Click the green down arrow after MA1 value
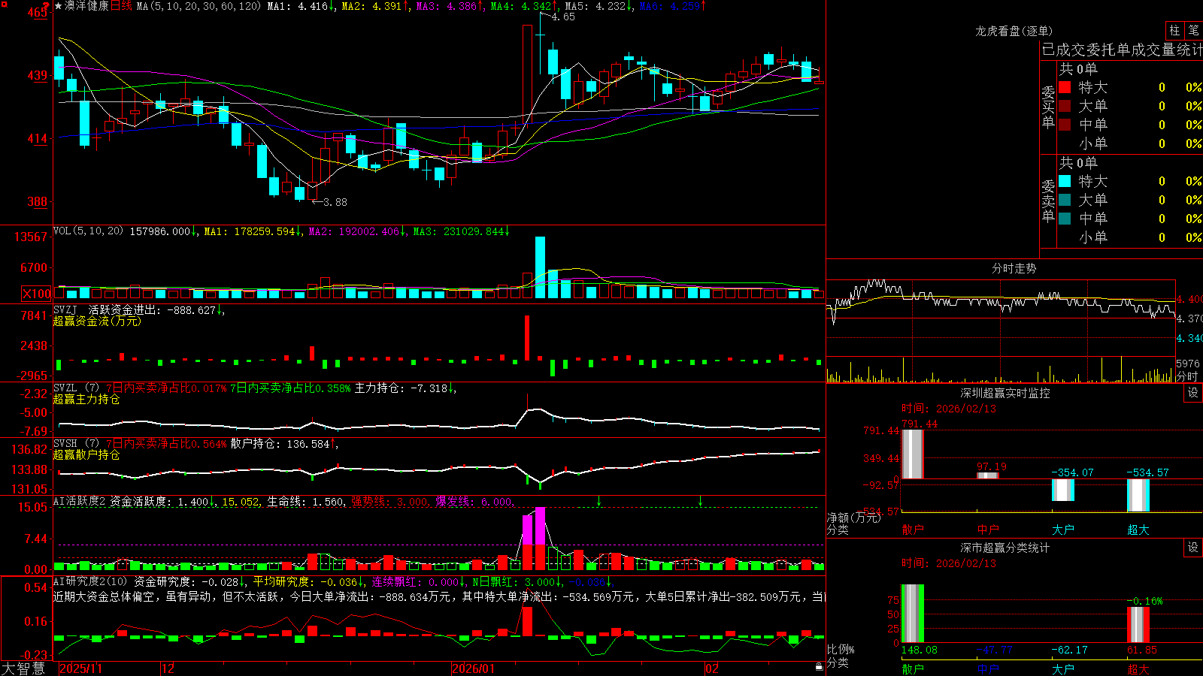1203x676 pixels. (332, 6)
